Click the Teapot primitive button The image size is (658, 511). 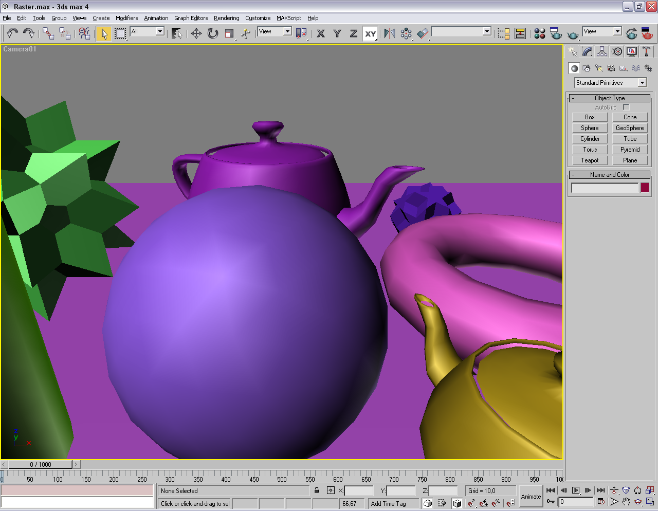(590, 160)
